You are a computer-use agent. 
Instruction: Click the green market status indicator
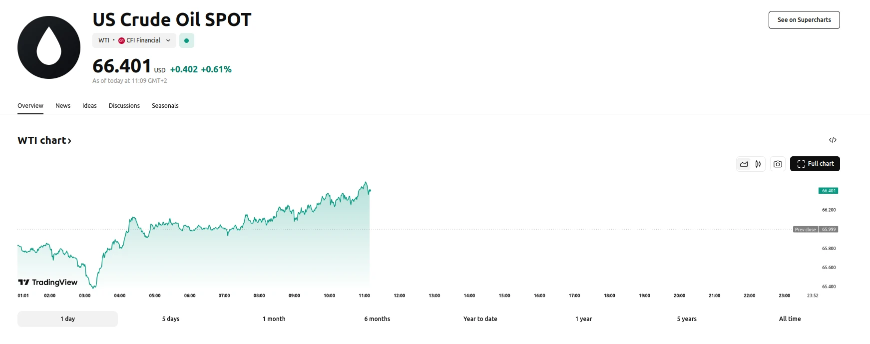point(187,40)
